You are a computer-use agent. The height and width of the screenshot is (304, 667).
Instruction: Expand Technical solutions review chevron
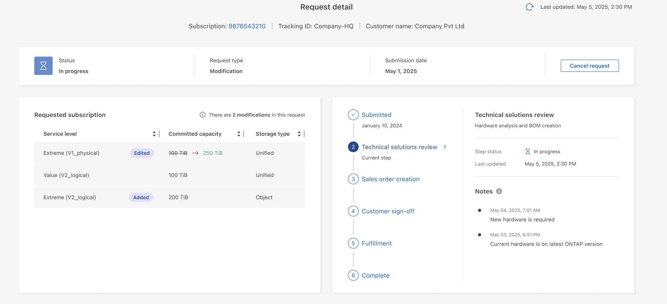pos(445,147)
